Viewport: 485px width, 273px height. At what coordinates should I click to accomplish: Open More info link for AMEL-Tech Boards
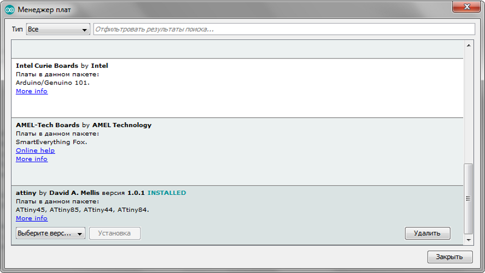(x=32, y=159)
